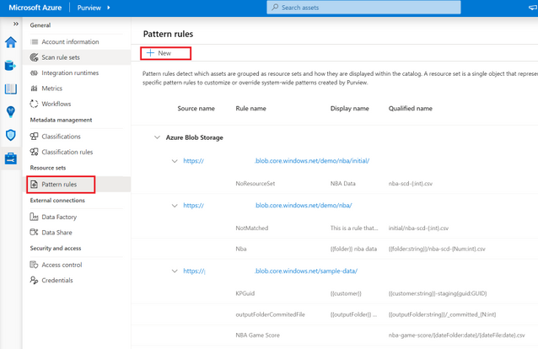Collapse the sample-data/ source row
538x349 pixels.
[x=175, y=271]
